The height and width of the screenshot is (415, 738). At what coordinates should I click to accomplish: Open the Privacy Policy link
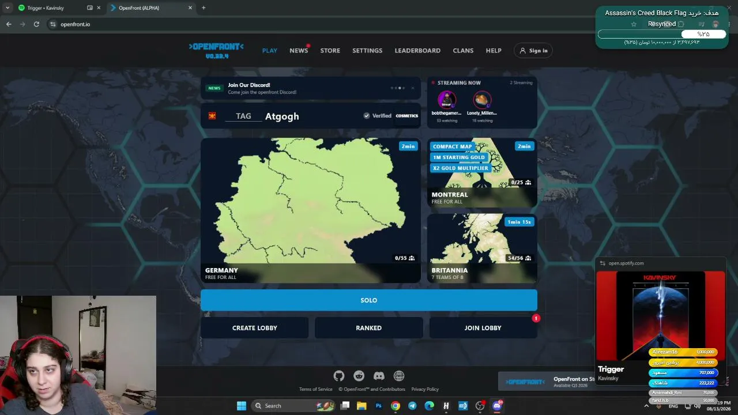coord(425,389)
